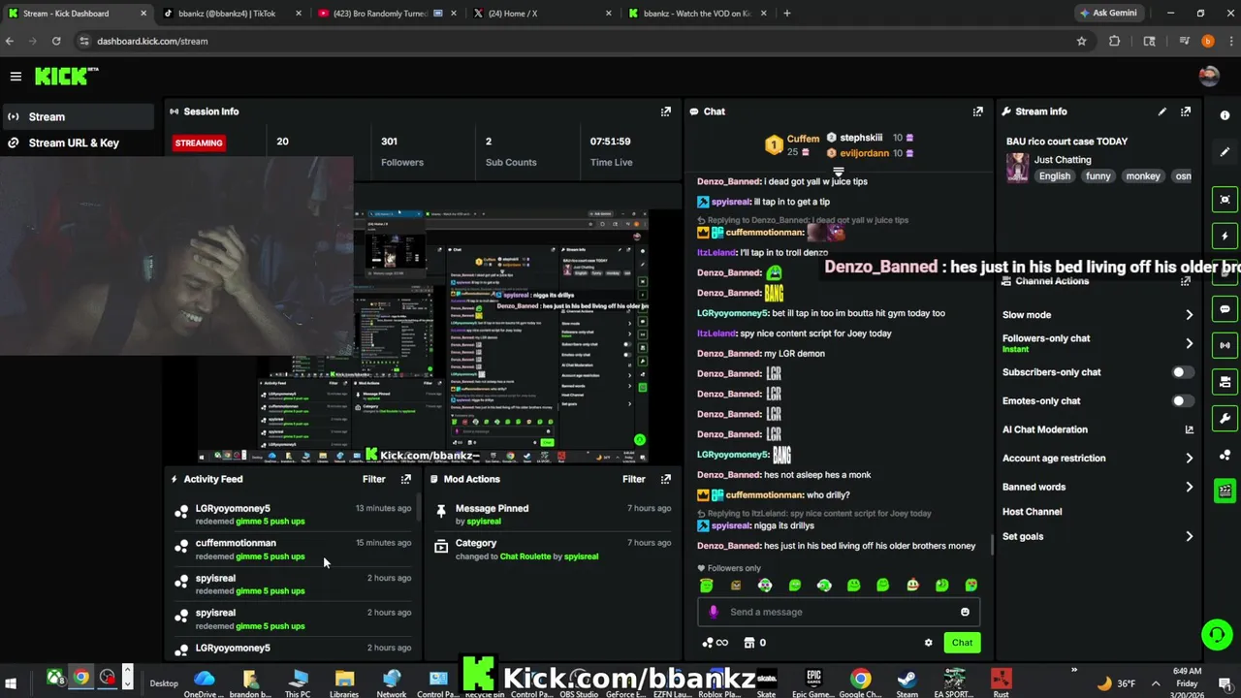Click the stream preview video thumbnail
This screenshot has height=698, width=1241.
tap(424, 336)
